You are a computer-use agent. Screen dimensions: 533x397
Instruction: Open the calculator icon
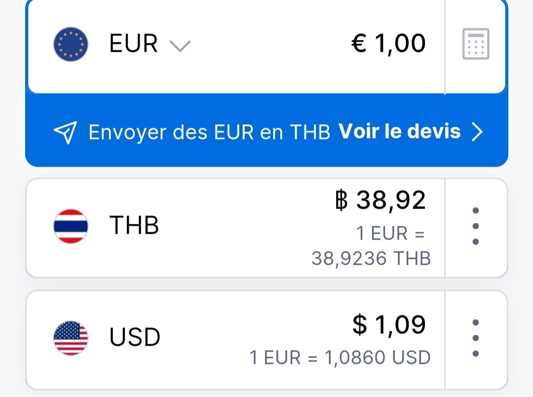coord(476,44)
